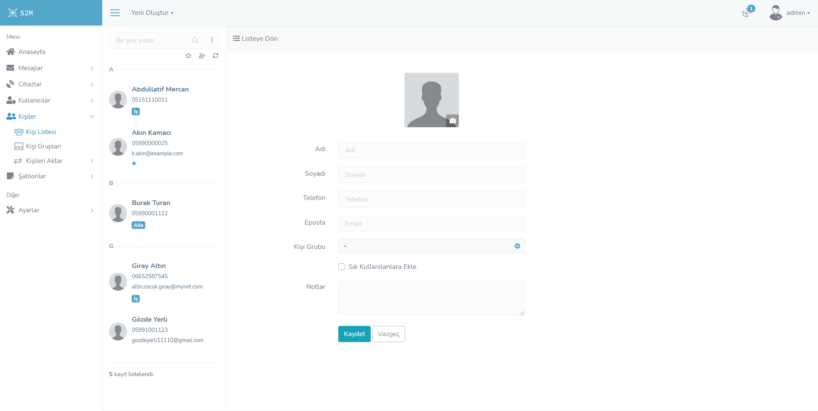
Task: Click the Listeye Dön link
Action: 255,39
